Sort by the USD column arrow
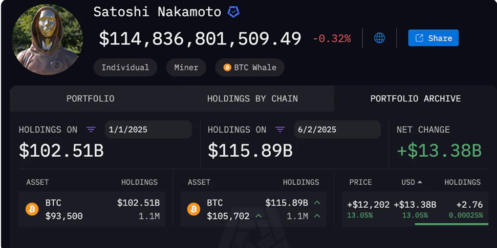Image resolution: width=497 pixels, height=248 pixels. (x=420, y=182)
